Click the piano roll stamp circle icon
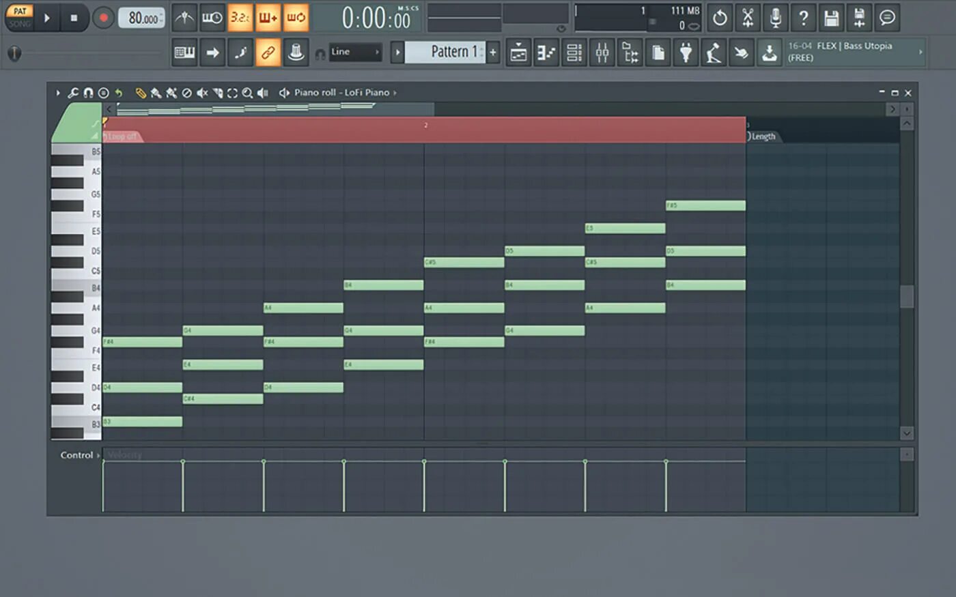This screenshot has height=597, width=956. [103, 93]
